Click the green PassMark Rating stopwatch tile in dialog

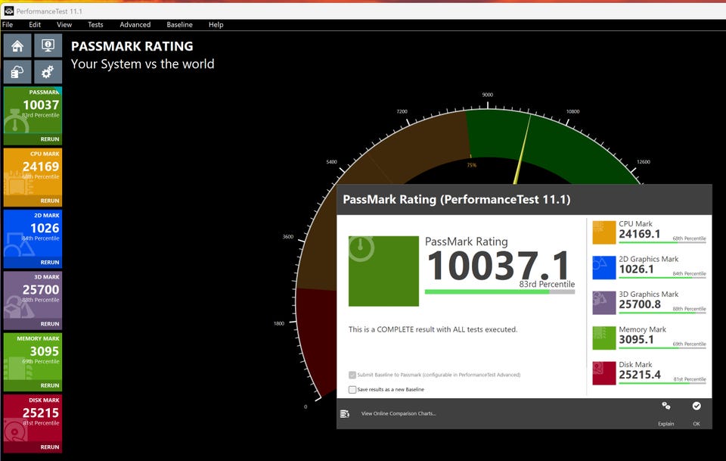point(383,271)
